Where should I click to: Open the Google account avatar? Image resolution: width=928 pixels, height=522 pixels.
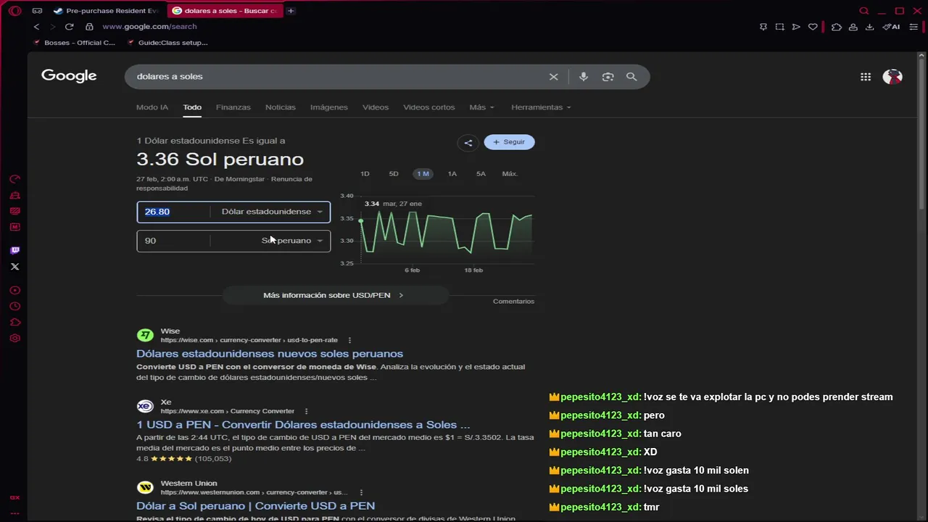tap(892, 76)
